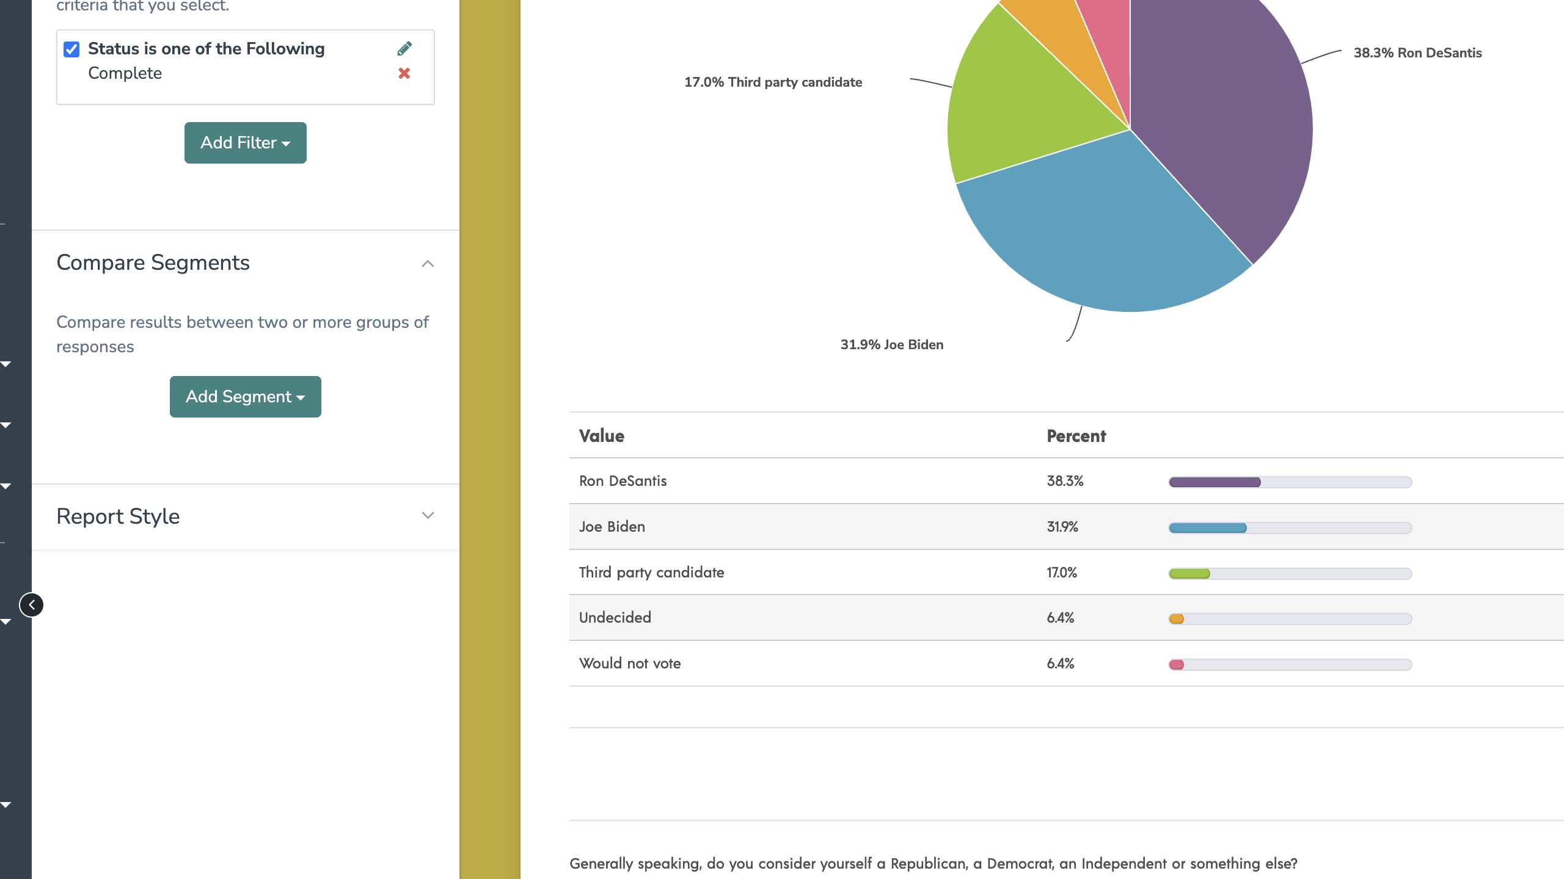
Task: Open the Add Segment dropdown
Action: [x=246, y=397]
